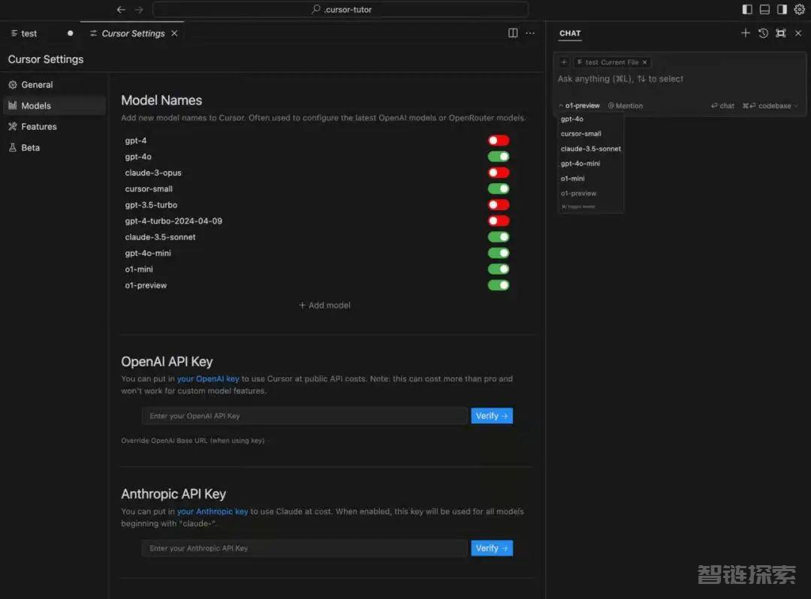Viewport: 811px width, 599px height.
Task: Open the o1-preview model selector dropdown
Action: pos(579,105)
